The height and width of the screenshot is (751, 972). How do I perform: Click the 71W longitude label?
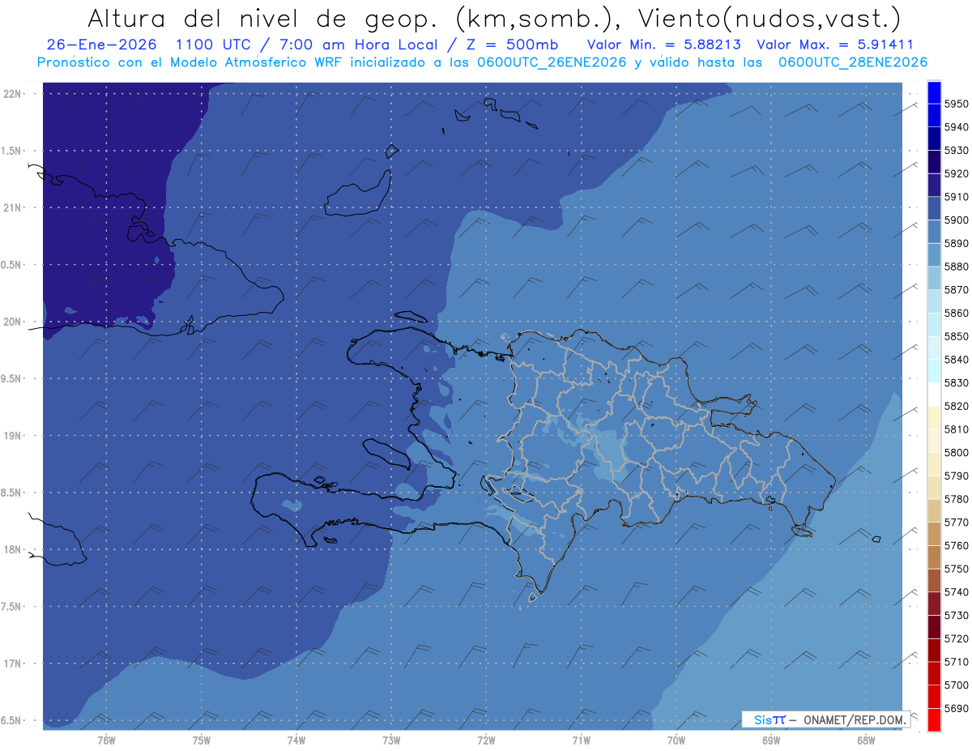point(581,741)
